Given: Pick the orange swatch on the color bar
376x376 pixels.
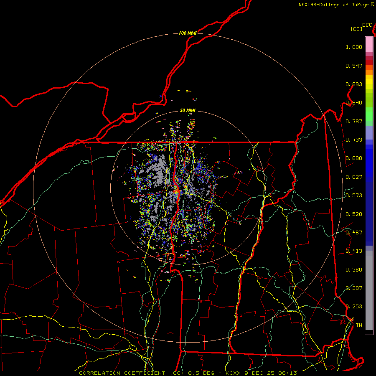Looking at the screenshot, I should pyautogui.click(x=369, y=72).
